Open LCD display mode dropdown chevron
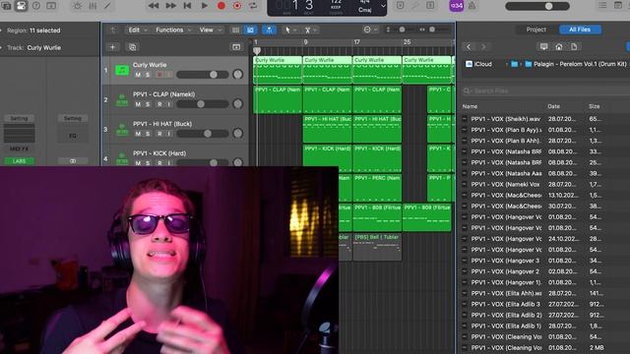This screenshot has height=354, width=630. (383, 6)
